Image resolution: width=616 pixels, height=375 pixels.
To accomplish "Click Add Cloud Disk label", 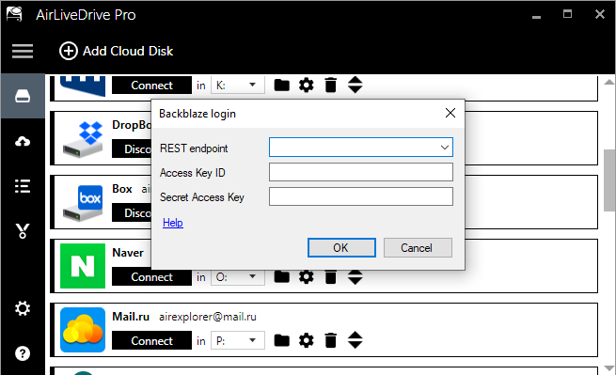I will (x=128, y=51).
